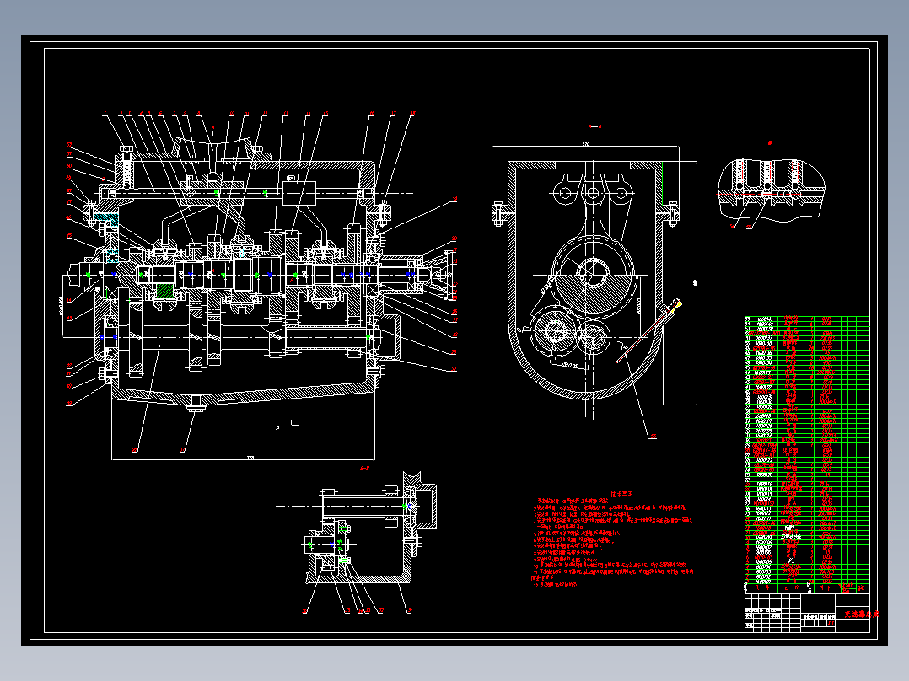The width and height of the screenshot is (909, 681).
Task: Select the width dimension above the A-A view
Action: 585,144
